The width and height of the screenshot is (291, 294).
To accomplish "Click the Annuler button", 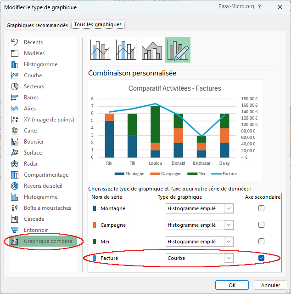I will point(270,285).
